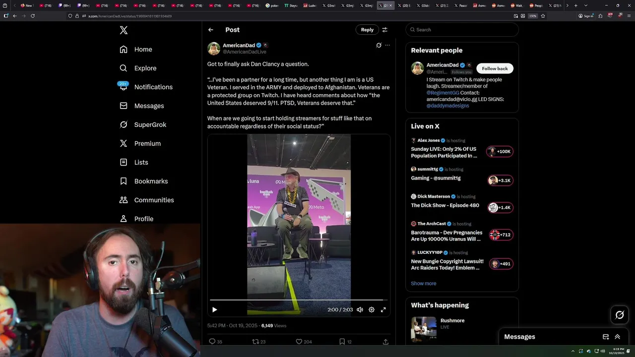Screen dimensions: 635x357
Task: Expand the Messages drawer with double chevron
Action: coord(617,337)
